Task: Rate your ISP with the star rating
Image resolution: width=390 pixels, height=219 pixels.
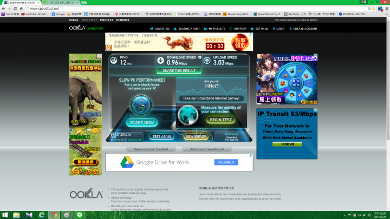Action: pos(119,140)
